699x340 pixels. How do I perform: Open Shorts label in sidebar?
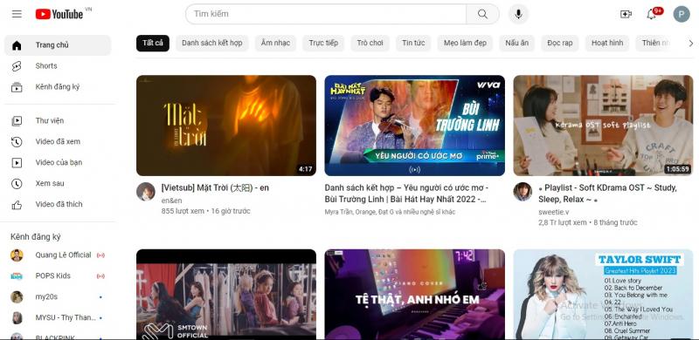[x=46, y=66]
